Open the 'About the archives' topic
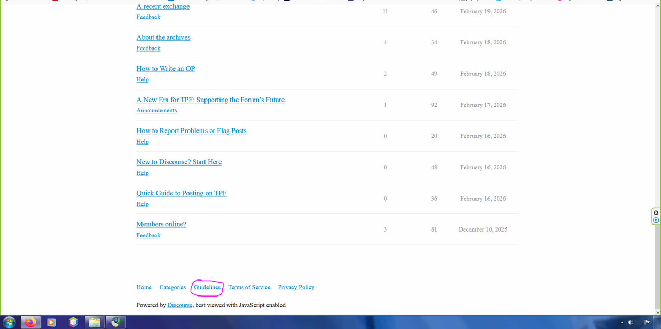The image size is (661, 329). tap(163, 37)
